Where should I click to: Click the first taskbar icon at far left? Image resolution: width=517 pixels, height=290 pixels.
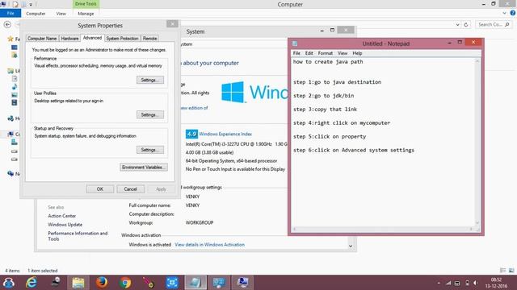click(x=8, y=283)
